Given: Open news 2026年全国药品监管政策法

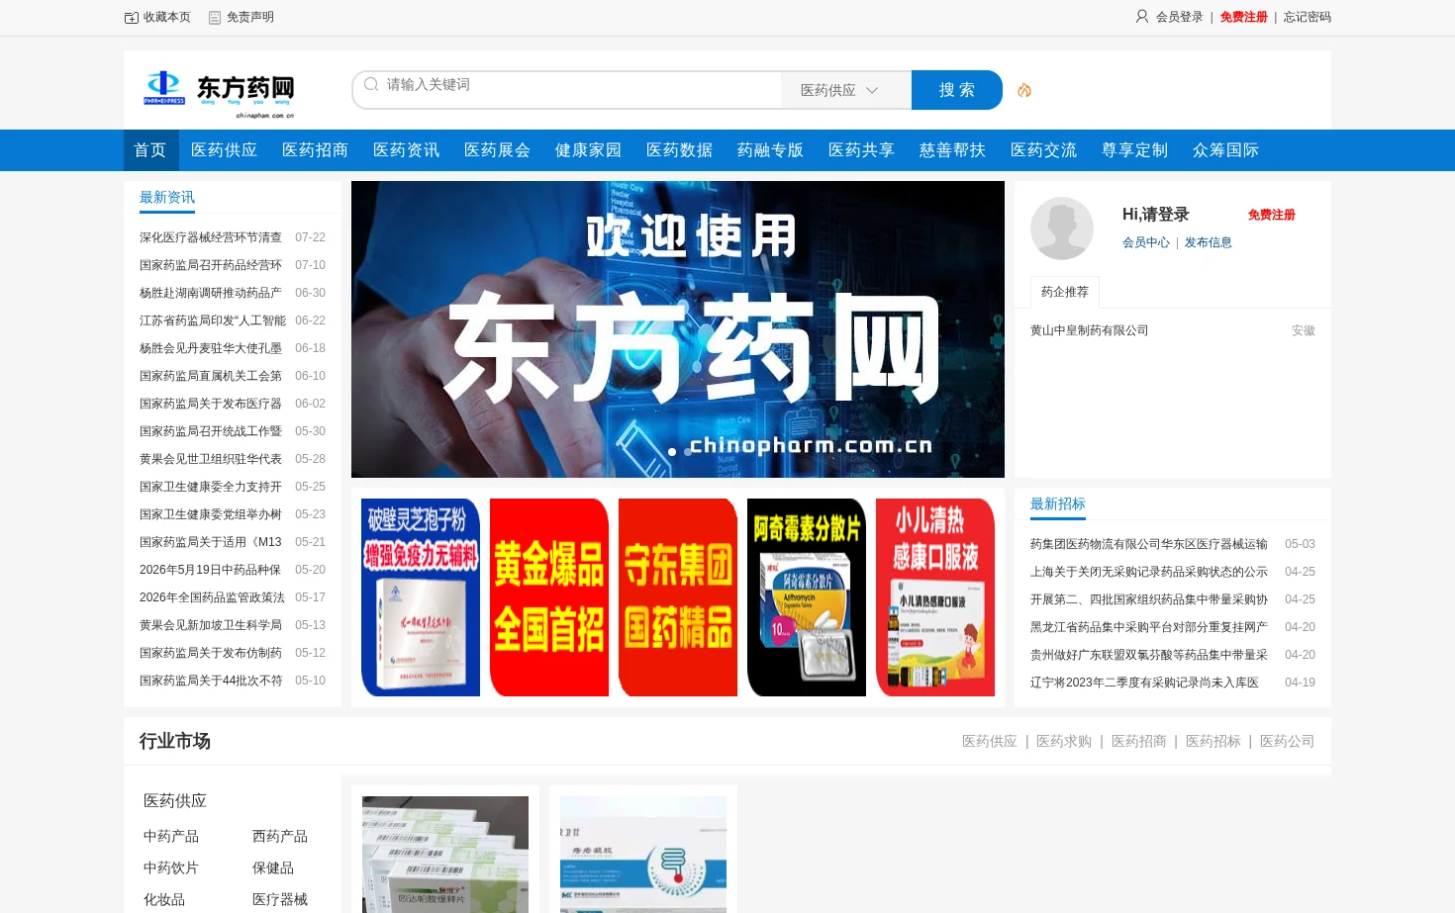Looking at the screenshot, I should [212, 597].
